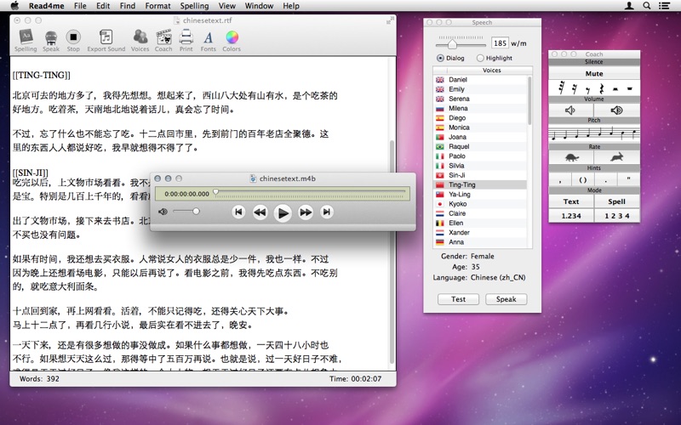Image resolution: width=681 pixels, height=425 pixels.
Task: Open the File menu
Action: coord(80,6)
